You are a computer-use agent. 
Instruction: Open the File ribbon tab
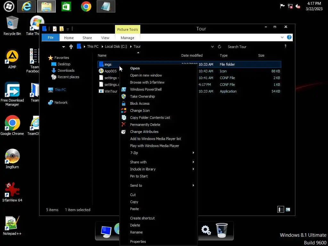51,38
